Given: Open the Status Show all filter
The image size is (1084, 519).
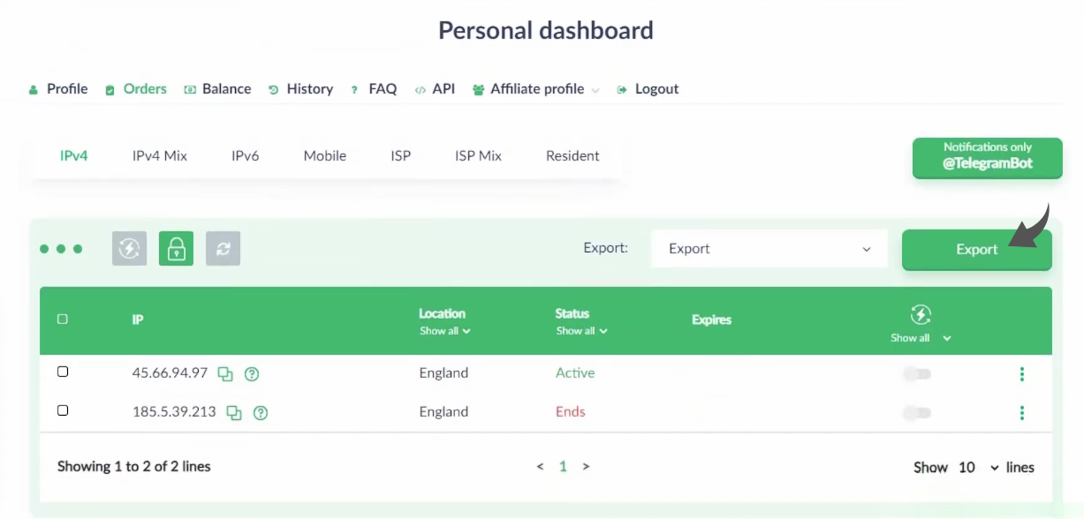Looking at the screenshot, I should pyautogui.click(x=580, y=330).
